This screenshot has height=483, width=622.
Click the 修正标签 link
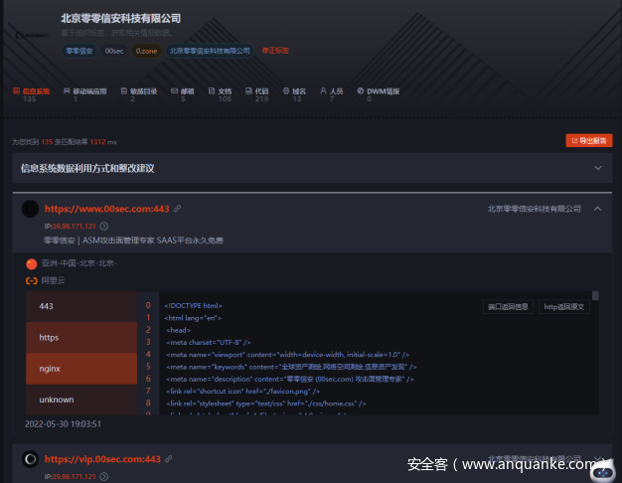click(275, 51)
